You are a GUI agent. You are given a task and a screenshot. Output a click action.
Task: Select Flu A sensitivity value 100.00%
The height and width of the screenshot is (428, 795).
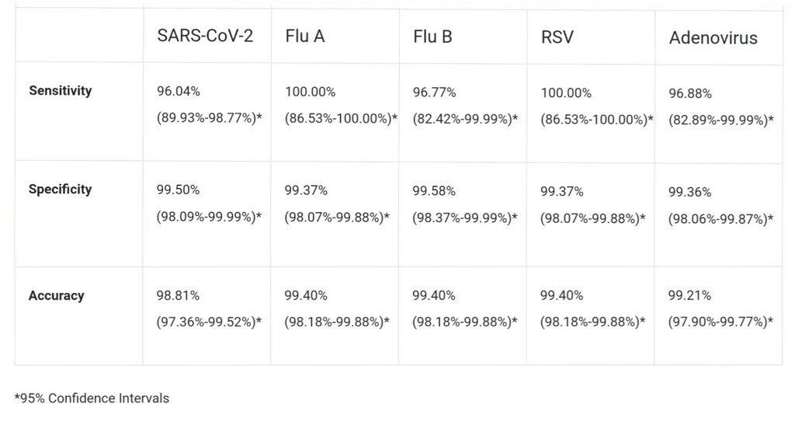tap(311, 92)
